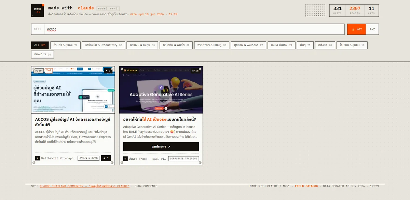Open the ACCOS card preview thumbnail
The width and height of the screenshot is (410, 200).
(x=73, y=90)
